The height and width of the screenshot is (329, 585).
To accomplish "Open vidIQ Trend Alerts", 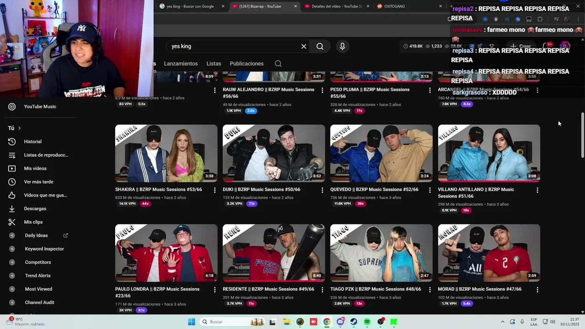I will 38,276.
